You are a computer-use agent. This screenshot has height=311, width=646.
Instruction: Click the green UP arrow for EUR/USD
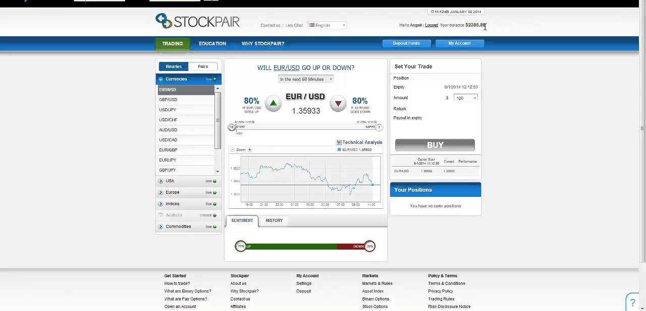tap(273, 103)
